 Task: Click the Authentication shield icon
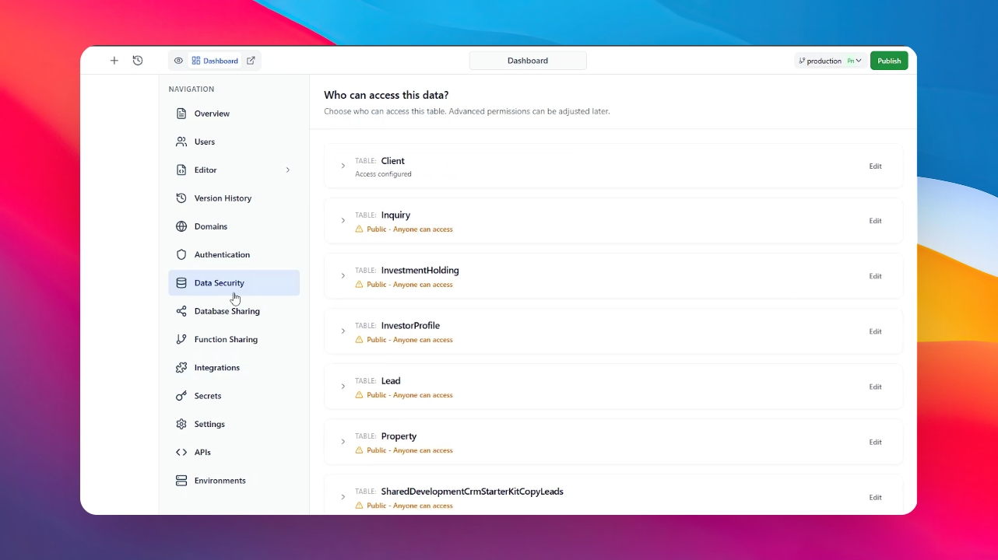pyautogui.click(x=181, y=254)
